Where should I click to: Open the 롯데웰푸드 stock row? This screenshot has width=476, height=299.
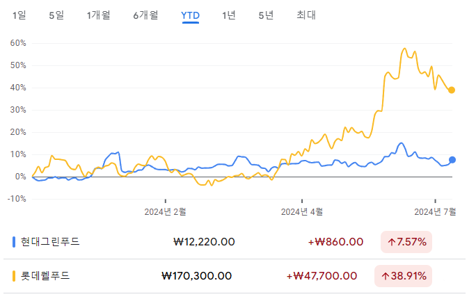click(235, 276)
